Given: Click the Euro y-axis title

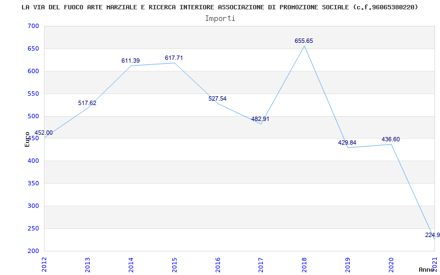Looking at the screenshot, I should tap(27, 139).
